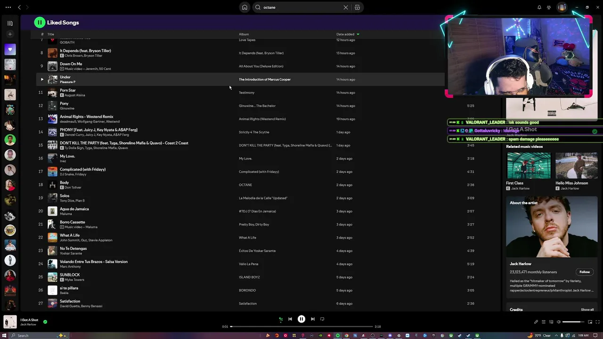Open the Liked Songs heart in sidebar

[10, 49]
